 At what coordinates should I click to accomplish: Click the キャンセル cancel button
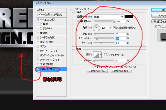(x=159, y=16)
